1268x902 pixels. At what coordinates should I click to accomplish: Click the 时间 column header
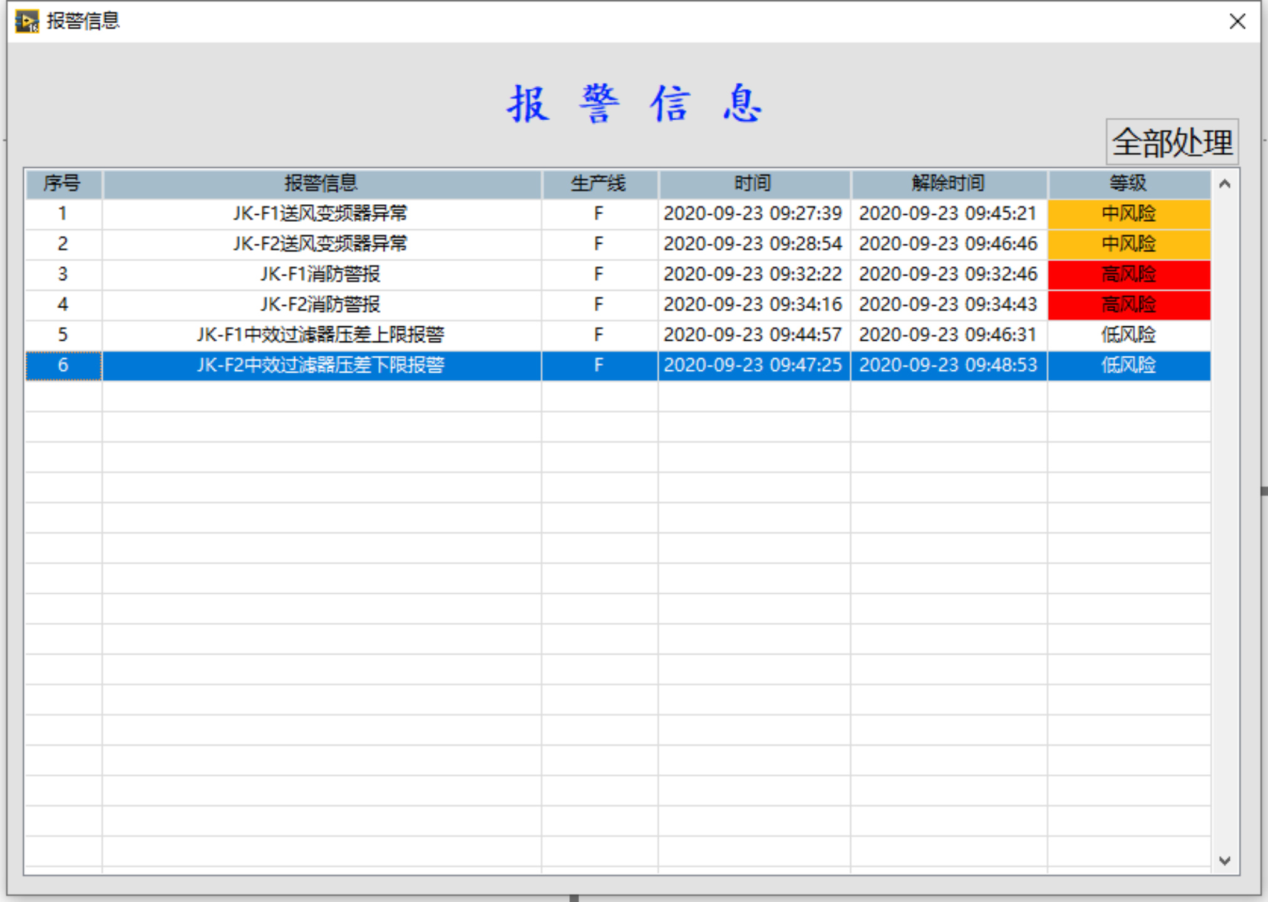(754, 184)
